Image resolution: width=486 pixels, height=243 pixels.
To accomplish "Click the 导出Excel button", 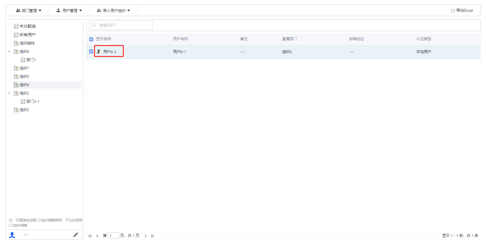I will (x=462, y=11).
